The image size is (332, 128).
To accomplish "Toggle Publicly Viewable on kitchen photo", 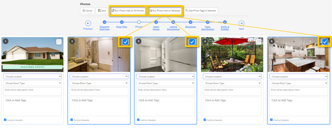I will (x=271, y=120).
